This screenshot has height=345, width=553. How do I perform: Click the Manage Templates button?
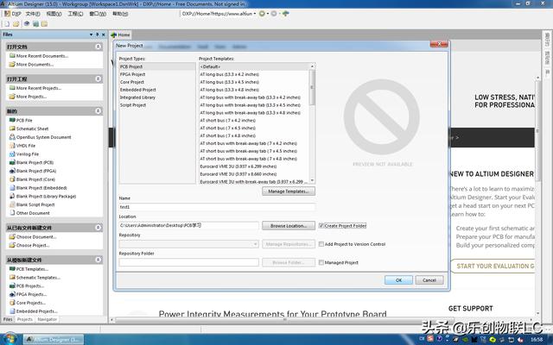point(289,191)
